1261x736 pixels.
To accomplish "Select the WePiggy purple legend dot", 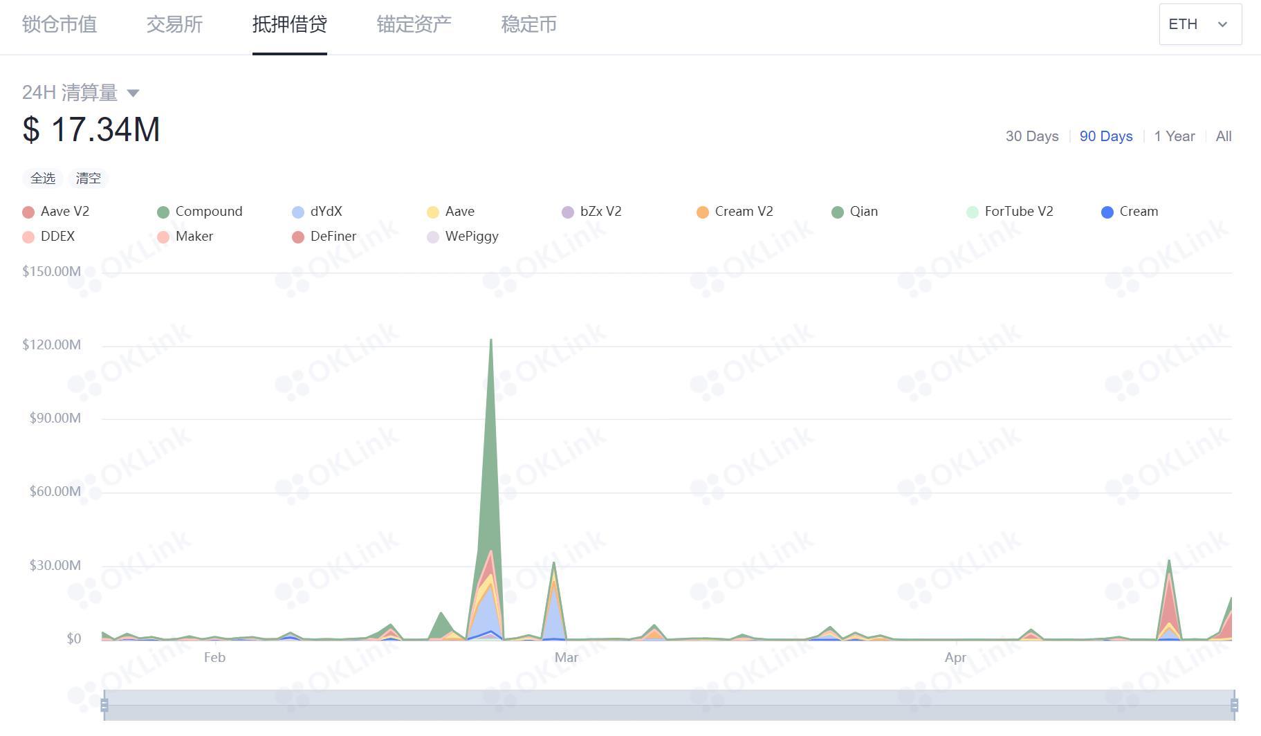I will coord(432,237).
